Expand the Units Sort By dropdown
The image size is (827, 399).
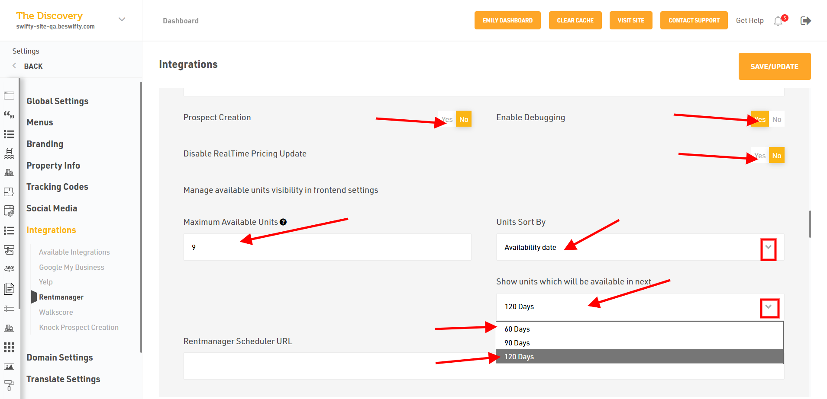point(768,248)
